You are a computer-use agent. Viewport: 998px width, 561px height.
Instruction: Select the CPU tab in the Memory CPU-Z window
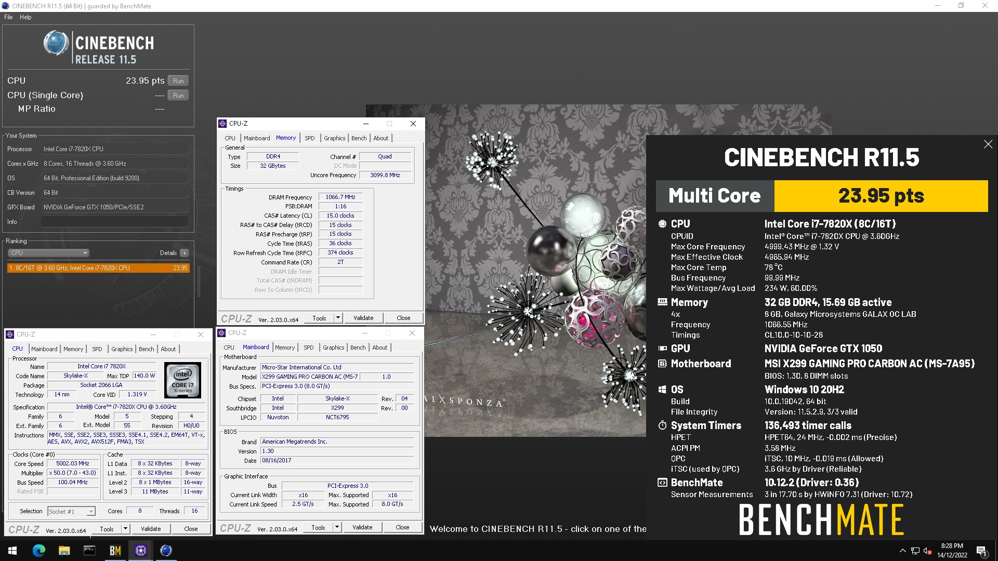click(230, 138)
